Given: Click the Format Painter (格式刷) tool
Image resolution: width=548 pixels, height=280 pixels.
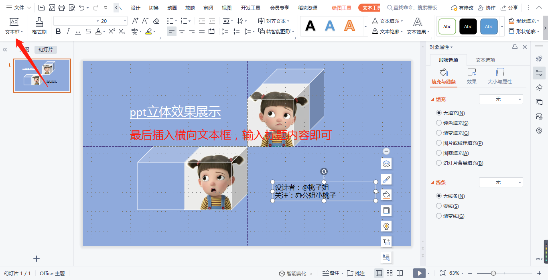Looking at the screenshot, I should pyautogui.click(x=39, y=26).
